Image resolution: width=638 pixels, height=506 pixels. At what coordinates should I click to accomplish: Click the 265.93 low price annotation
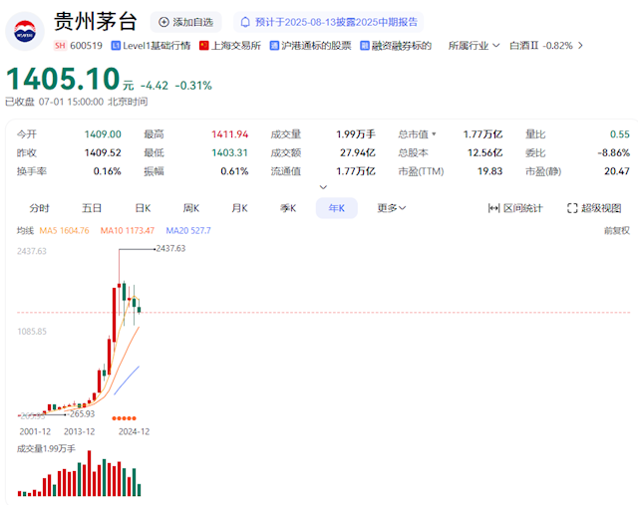click(82, 413)
